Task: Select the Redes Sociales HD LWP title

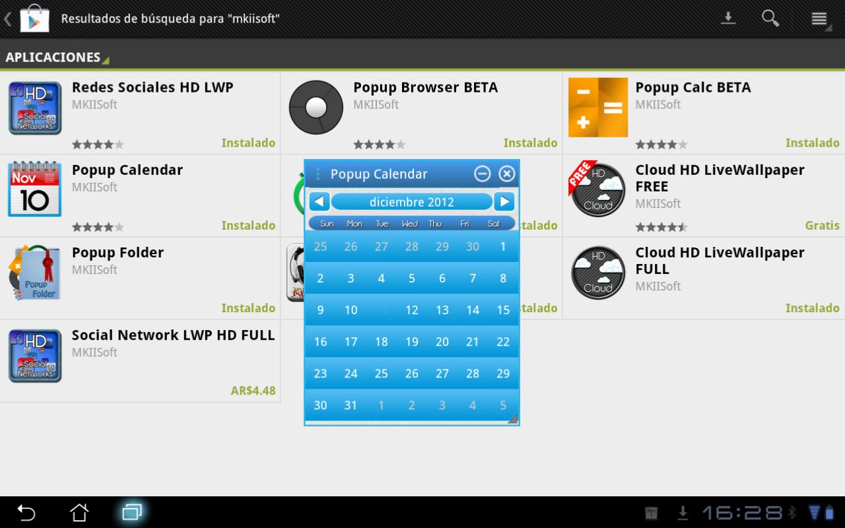Action: click(x=152, y=87)
